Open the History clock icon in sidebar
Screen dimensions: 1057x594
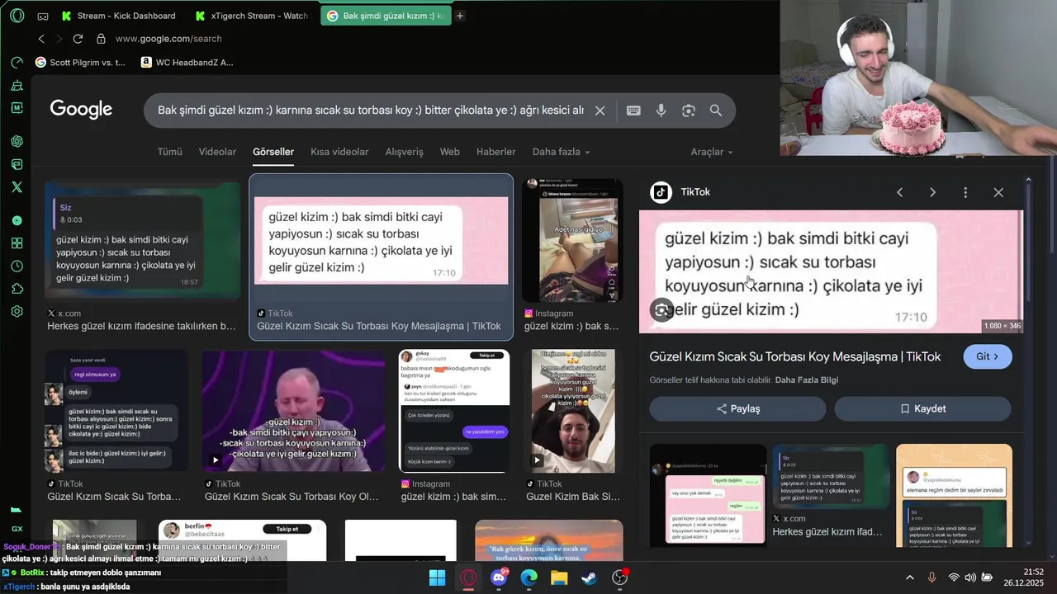click(17, 266)
